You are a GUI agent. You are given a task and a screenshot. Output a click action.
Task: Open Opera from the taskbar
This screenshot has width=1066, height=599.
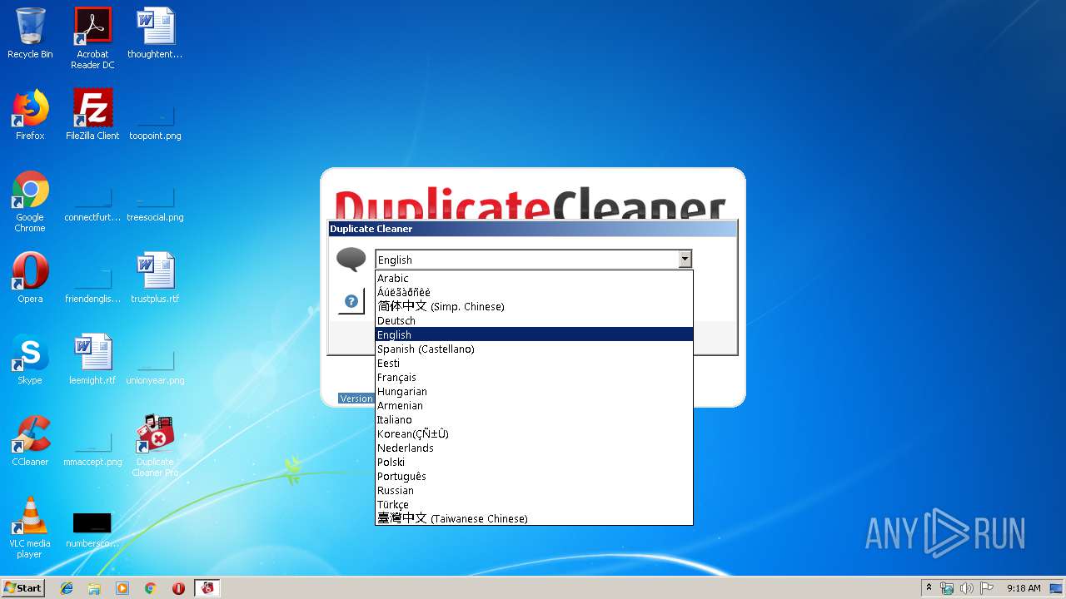[x=178, y=588]
